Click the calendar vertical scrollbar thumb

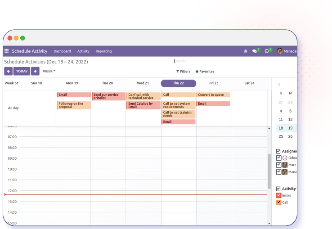pos(269,166)
